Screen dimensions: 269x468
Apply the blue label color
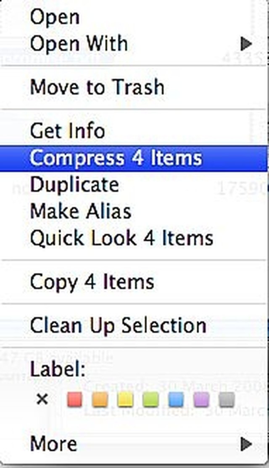(x=176, y=400)
